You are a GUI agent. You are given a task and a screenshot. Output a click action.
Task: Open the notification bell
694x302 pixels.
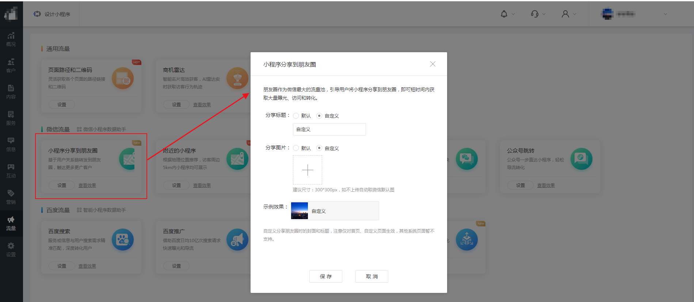point(504,14)
